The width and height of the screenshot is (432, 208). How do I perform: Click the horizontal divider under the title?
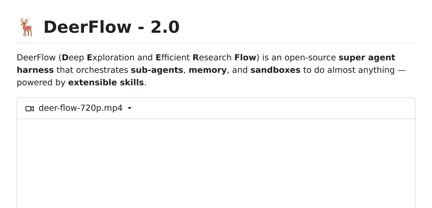pos(216,42)
